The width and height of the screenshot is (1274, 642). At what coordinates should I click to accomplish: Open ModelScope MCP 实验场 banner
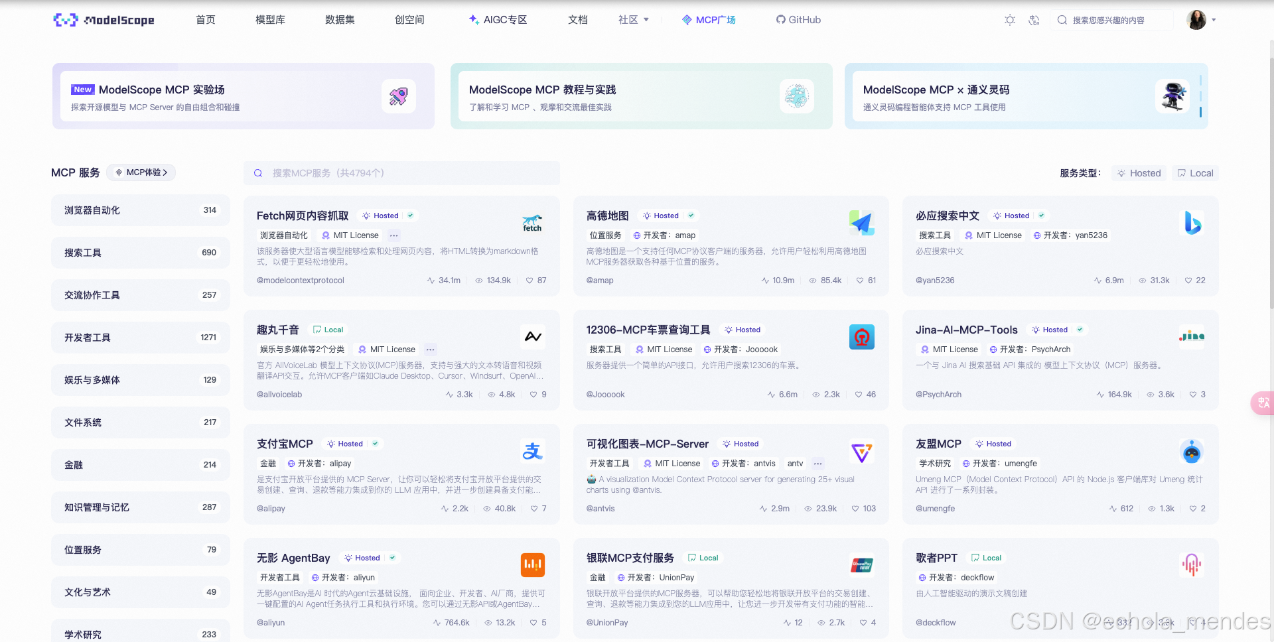[x=244, y=96]
